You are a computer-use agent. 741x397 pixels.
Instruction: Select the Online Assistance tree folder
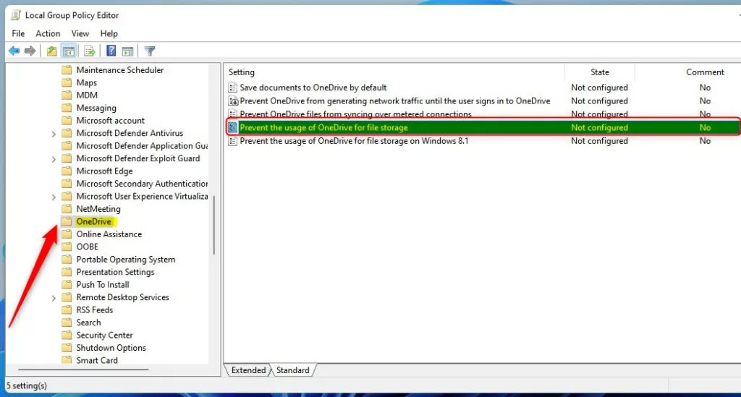tap(109, 234)
